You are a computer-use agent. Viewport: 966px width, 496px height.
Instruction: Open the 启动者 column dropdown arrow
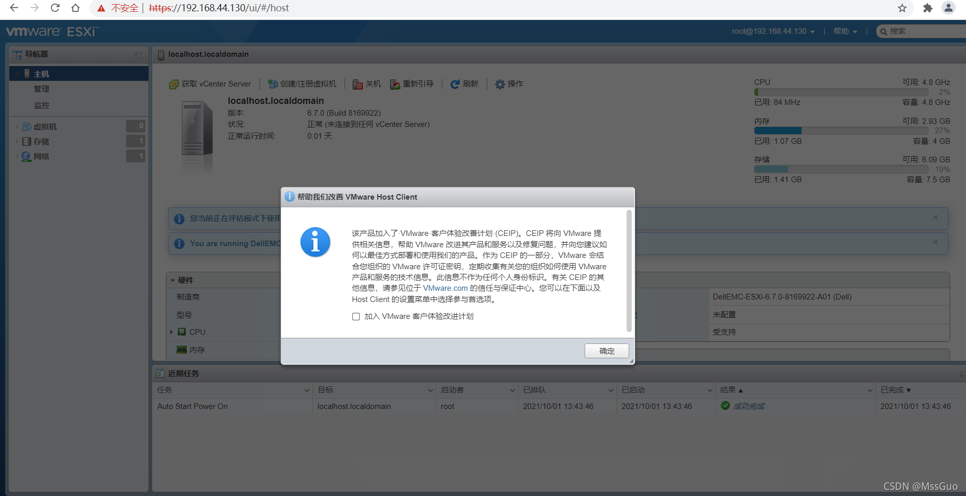coord(512,390)
